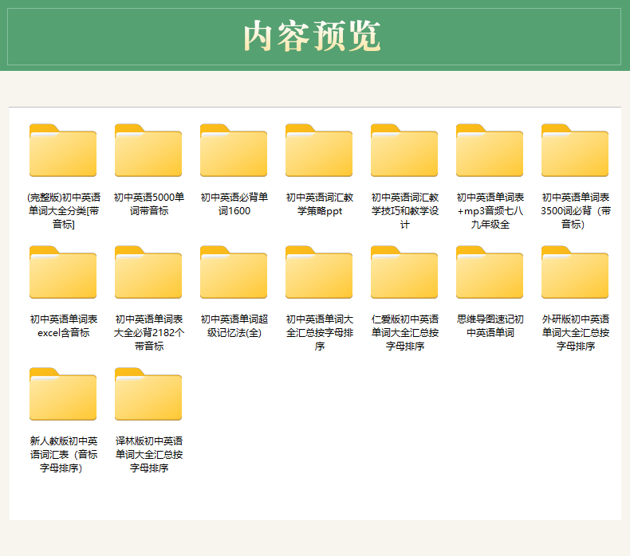
Task: Select the label 初中英语单词表3500词必背（带音标）
Action: click(x=576, y=211)
